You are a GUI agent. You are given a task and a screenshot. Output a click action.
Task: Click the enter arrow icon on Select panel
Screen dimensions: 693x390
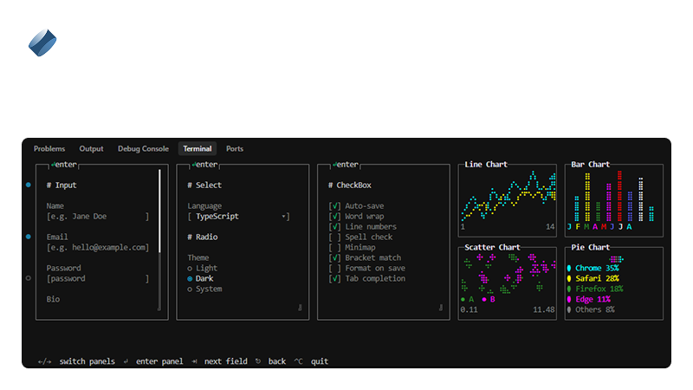click(195, 164)
